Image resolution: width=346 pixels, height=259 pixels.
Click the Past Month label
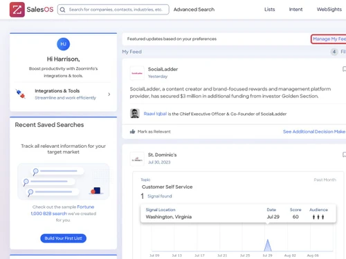point(325,180)
